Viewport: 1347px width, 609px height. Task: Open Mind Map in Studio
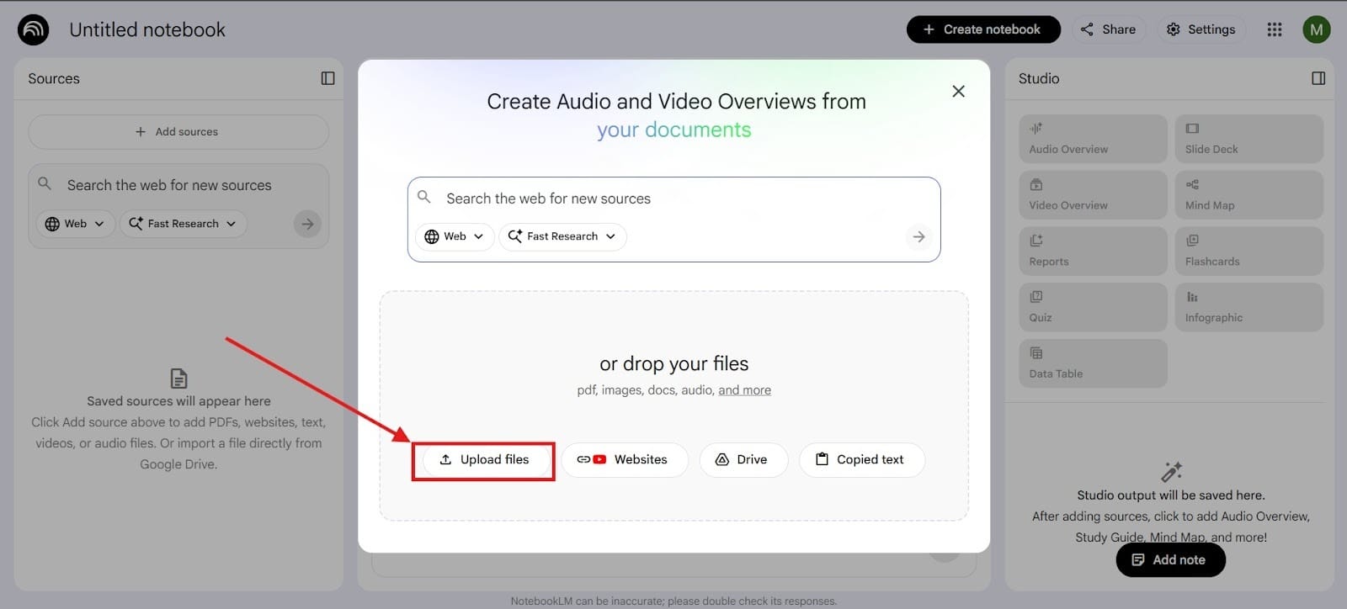[x=1249, y=195]
